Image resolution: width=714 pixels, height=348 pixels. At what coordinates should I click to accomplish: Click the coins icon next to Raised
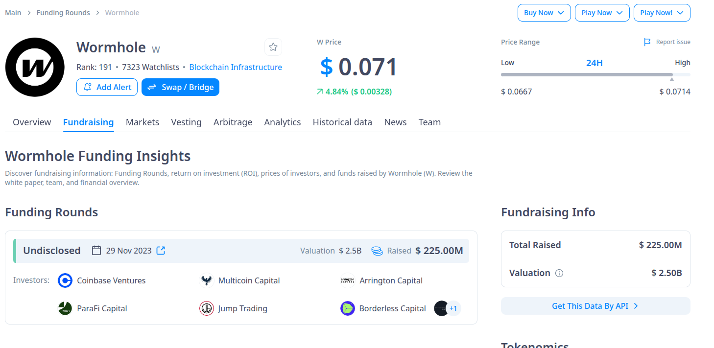click(x=377, y=251)
